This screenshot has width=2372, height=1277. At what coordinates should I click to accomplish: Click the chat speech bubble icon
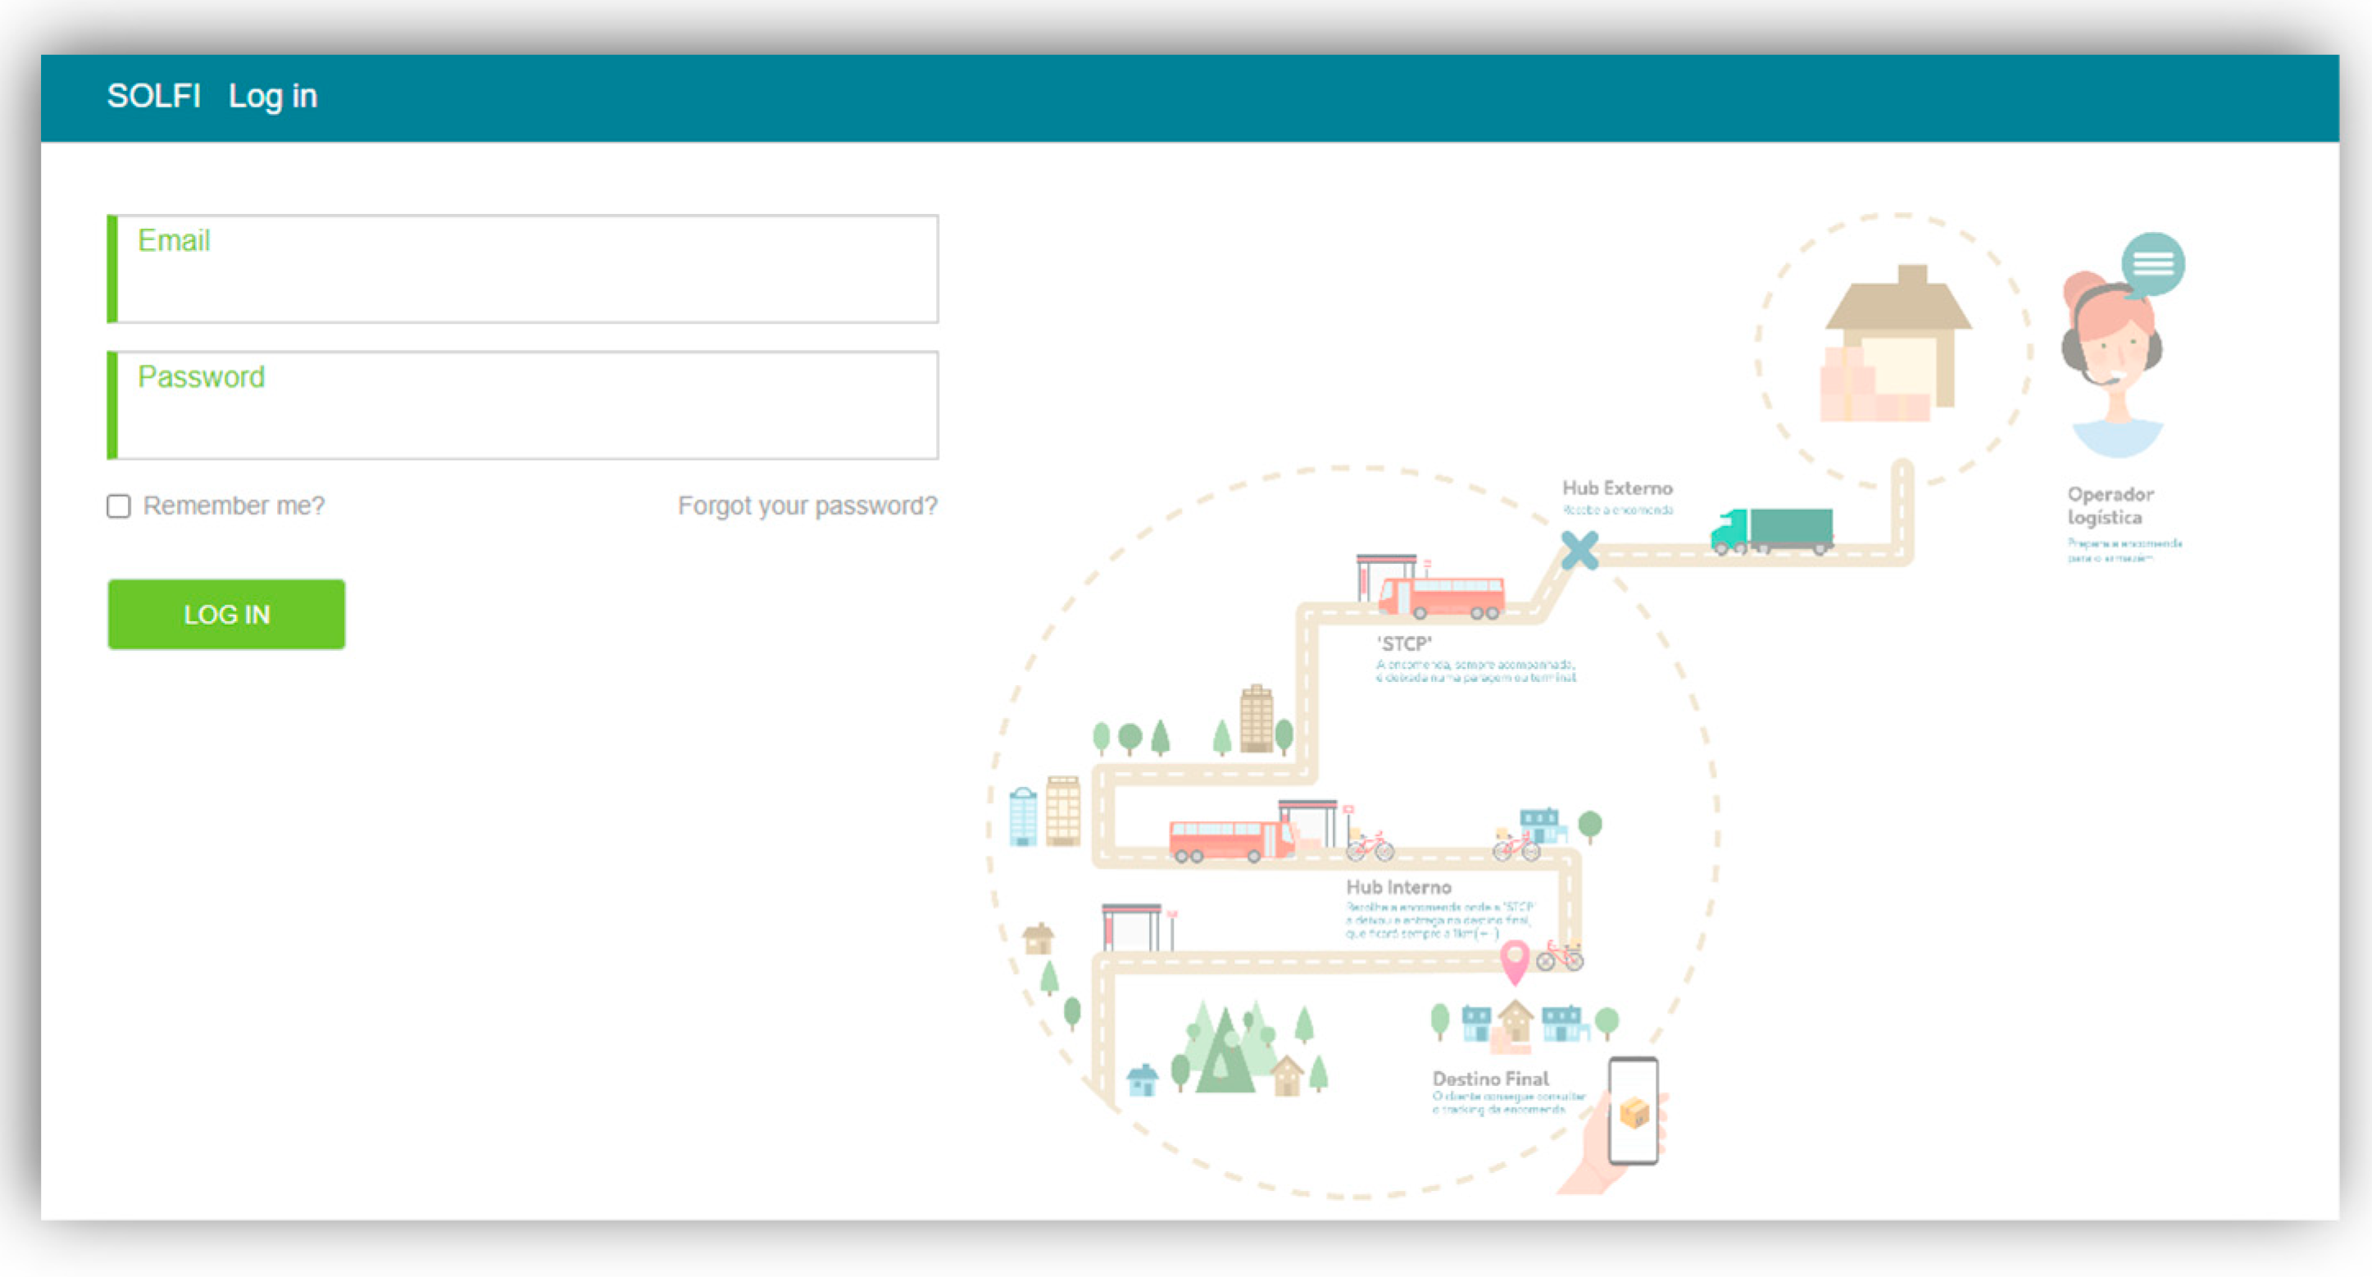click(x=2152, y=264)
